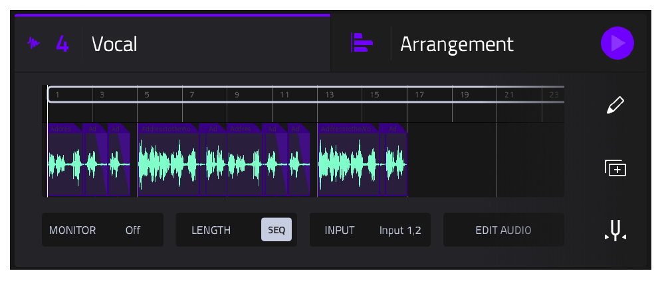Click bar 17 in the timeline ruler

tap(419, 95)
